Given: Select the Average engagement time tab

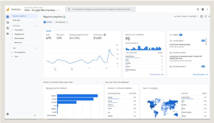Looking at the screenshot, I should point(79,37).
